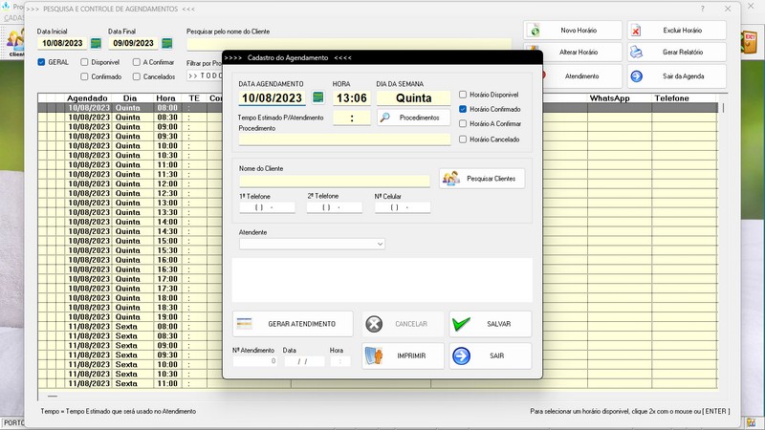Click the Pesquisar Clientes button
This screenshot has width=765, height=430.
point(482,179)
